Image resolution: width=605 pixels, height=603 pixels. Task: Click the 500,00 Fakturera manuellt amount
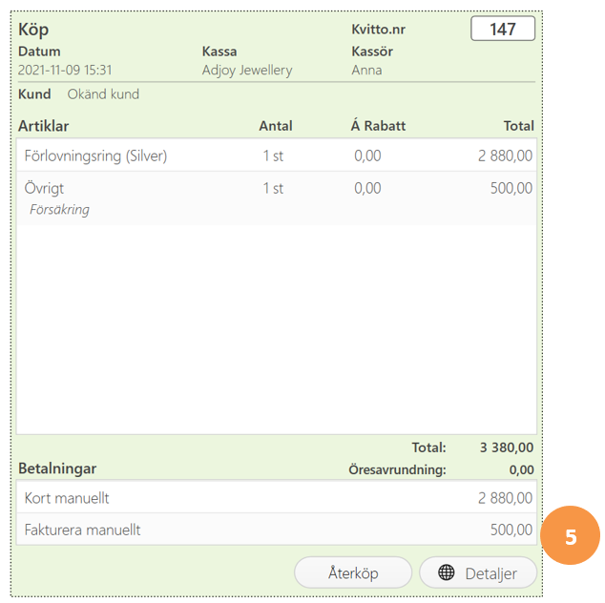pyautogui.click(x=511, y=530)
